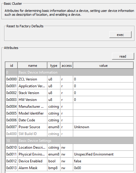Click the SW Build ID row
This screenshot has width=136, height=173.
pos(69,134)
